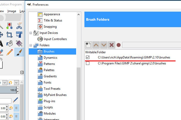Increase the 3.00 spinner value
181x120 pixels.
[x=7, y=107]
